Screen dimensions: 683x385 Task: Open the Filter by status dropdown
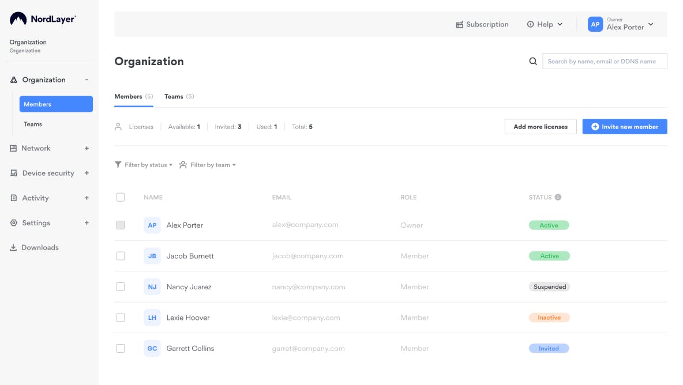tap(144, 165)
